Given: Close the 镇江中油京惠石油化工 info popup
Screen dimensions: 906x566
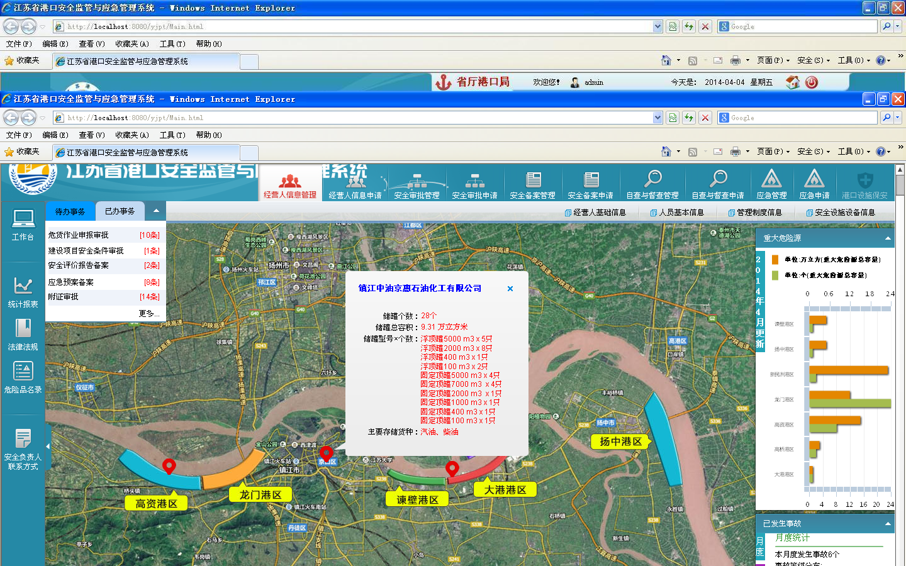Looking at the screenshot, I should (x=510, y=289).
